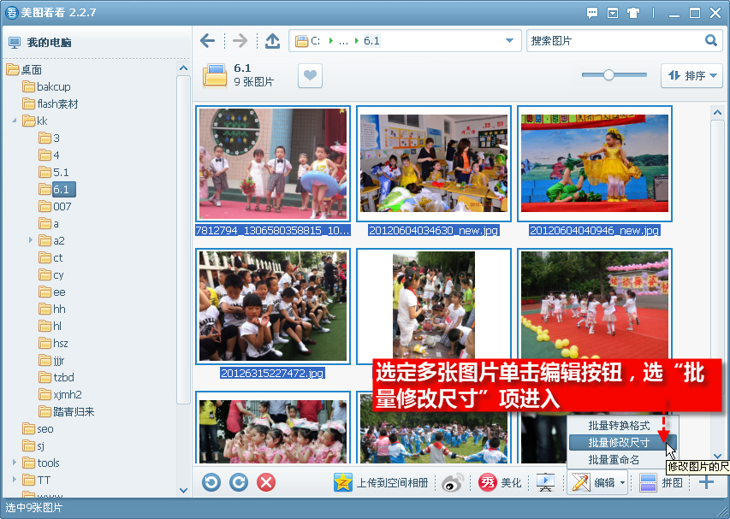Screen dimensions: 730x519
Task: Select the jjjr folder
Action: coord(59,361)
